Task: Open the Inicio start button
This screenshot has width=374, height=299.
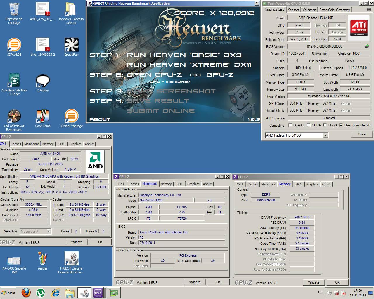Action: tap(8, 293)
